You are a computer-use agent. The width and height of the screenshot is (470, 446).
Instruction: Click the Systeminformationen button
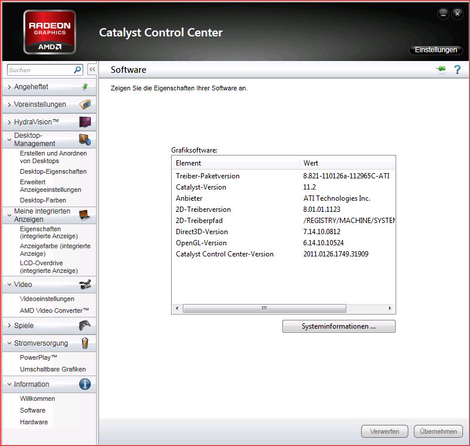339,326
